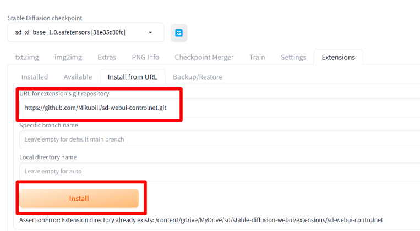Click the git repository URL field
The height and width of the screenshot is (231, 420).
[x=220, y=108]
